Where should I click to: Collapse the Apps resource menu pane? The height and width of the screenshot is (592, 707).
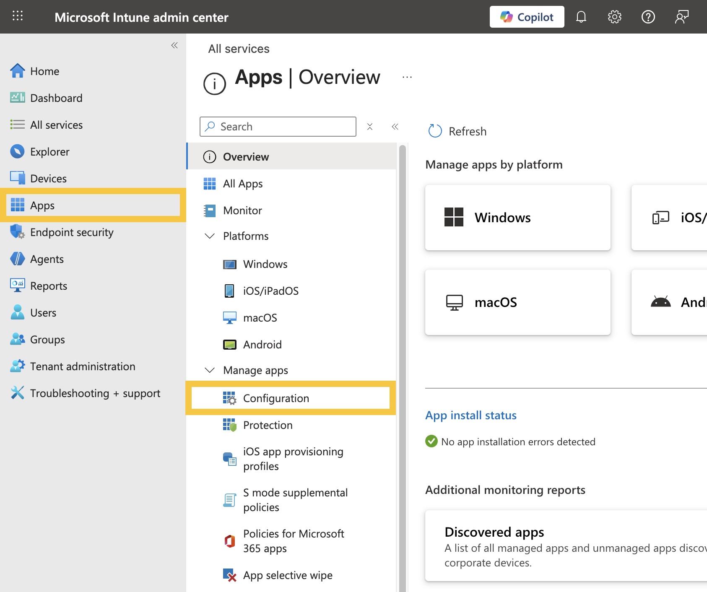(395, 127)
